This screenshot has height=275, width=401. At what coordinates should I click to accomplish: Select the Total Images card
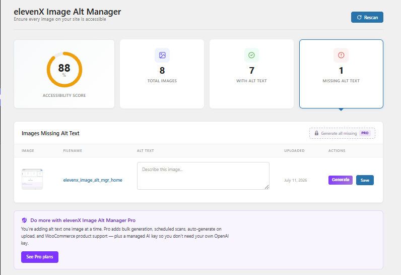[x=162, y=74]
